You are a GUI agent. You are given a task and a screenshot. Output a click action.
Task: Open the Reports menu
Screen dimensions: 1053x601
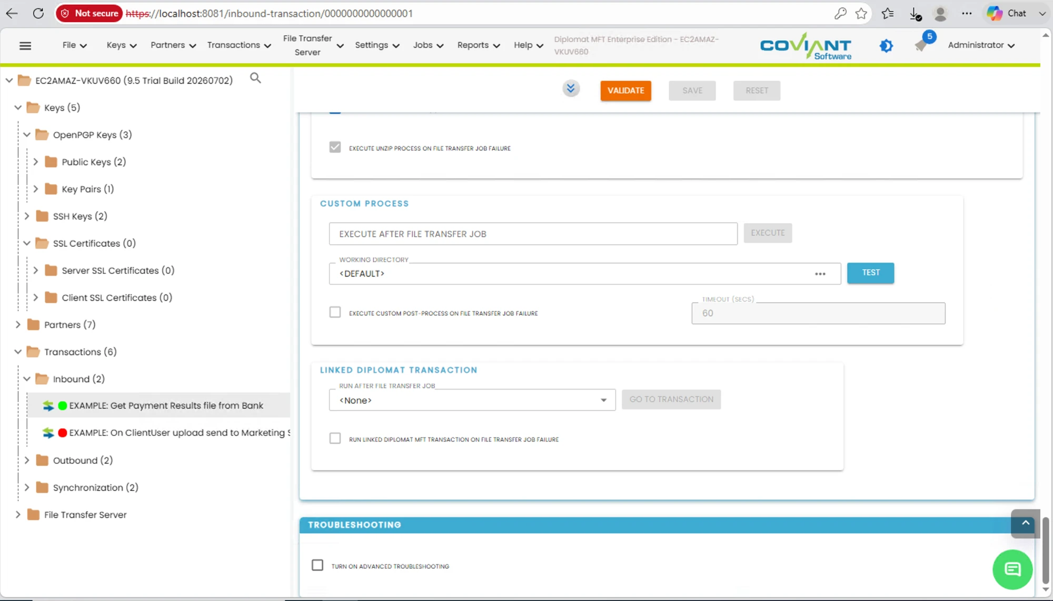tap(478, 45)
